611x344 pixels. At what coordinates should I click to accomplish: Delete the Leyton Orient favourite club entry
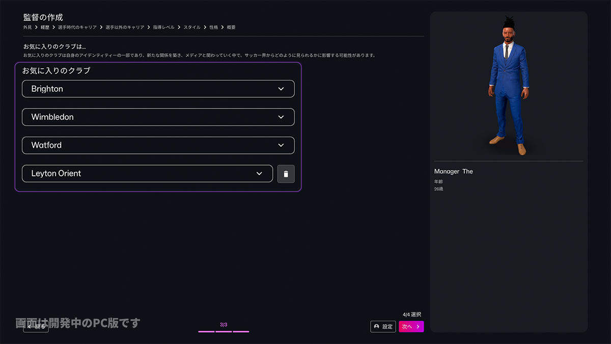286,174
